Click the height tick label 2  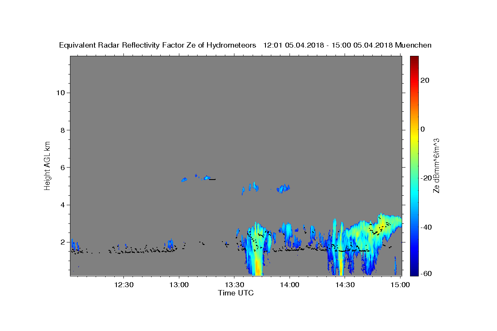coord(62,242)
